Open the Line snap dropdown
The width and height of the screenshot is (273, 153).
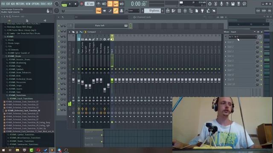134,11
